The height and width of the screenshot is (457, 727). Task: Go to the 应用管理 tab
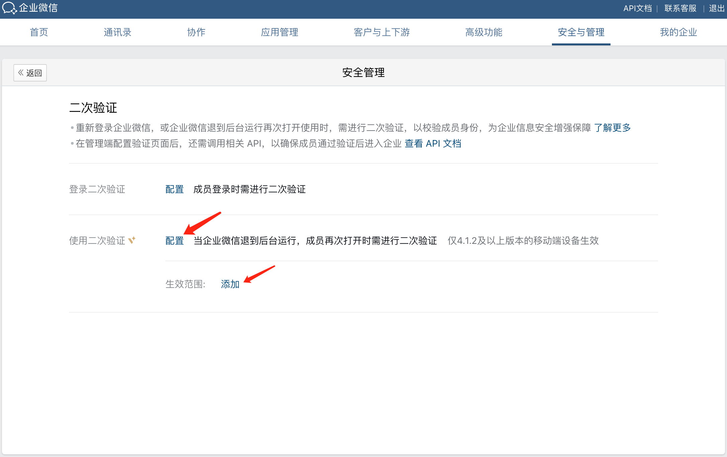point(279,32)
